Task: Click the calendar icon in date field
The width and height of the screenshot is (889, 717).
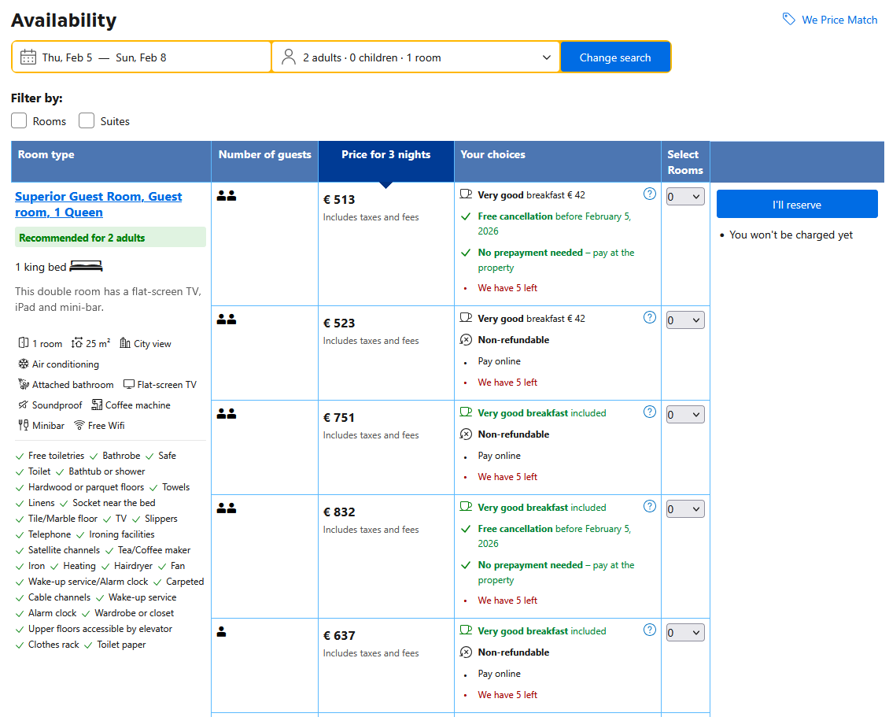Action: coord(28,57)
